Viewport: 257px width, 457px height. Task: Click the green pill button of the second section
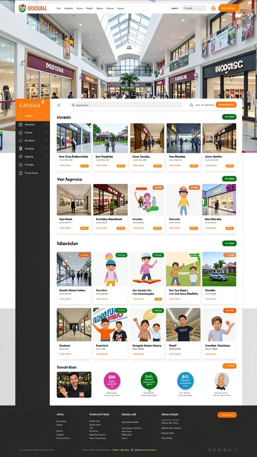(229, 179)
